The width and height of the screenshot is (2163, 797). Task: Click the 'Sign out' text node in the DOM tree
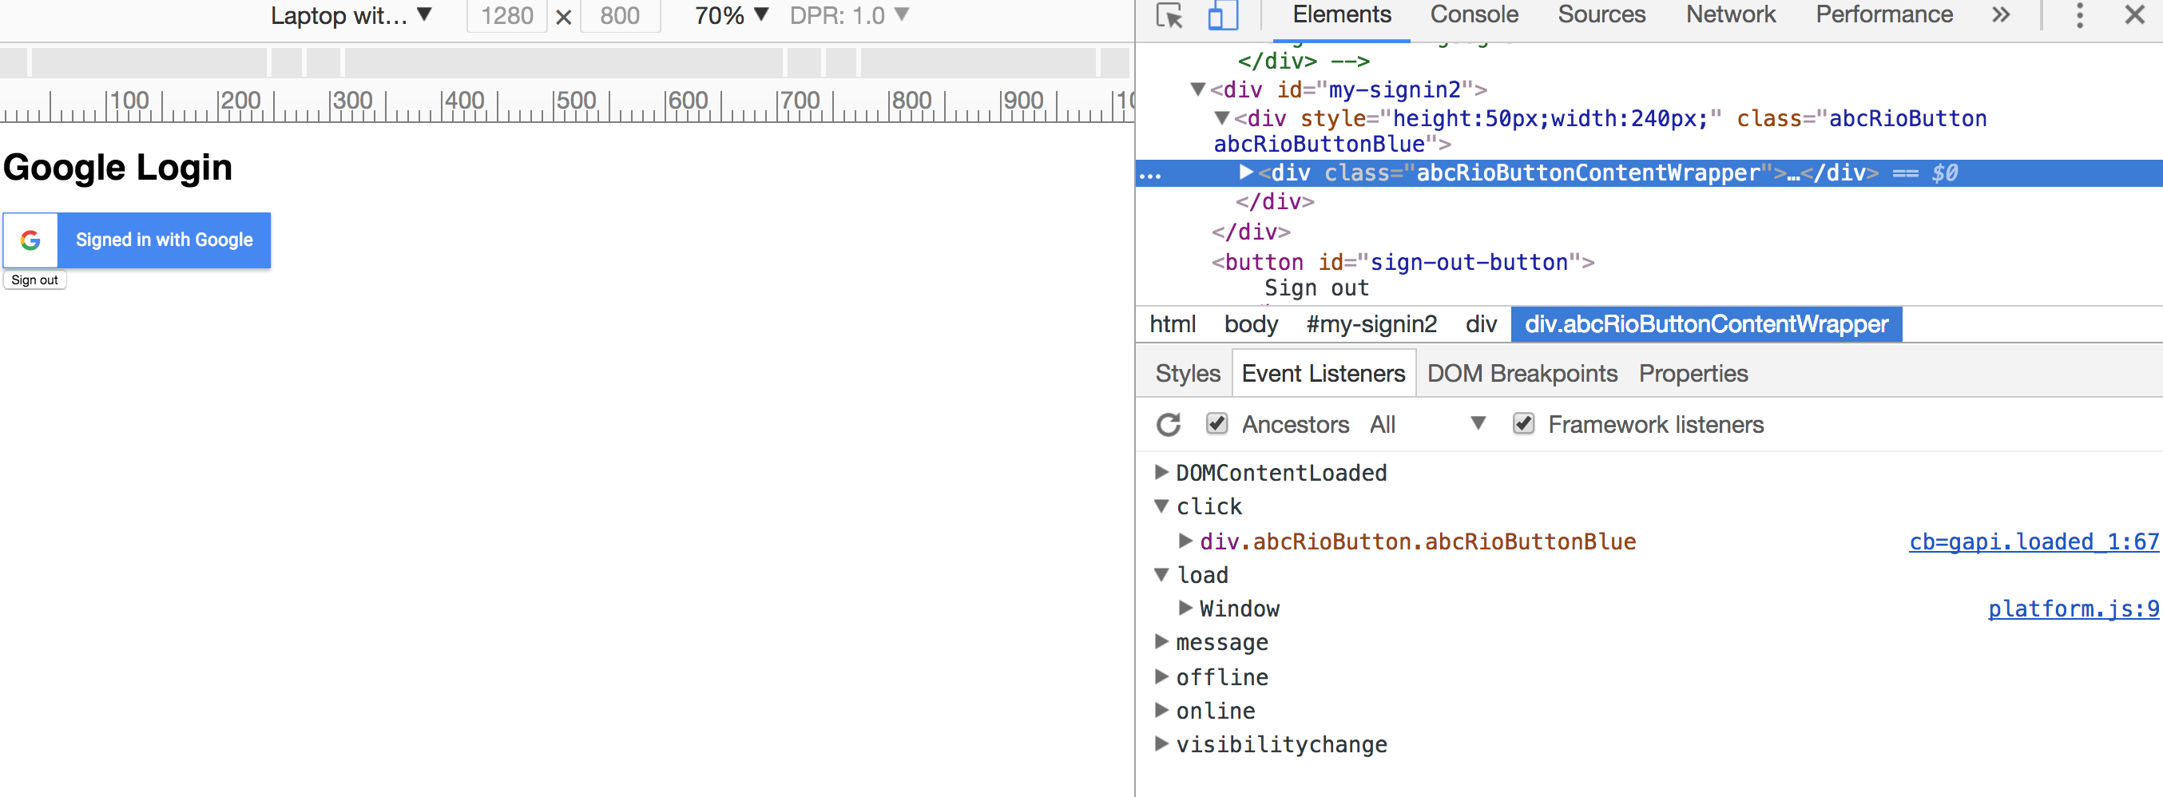click(x=1316, y=289)
